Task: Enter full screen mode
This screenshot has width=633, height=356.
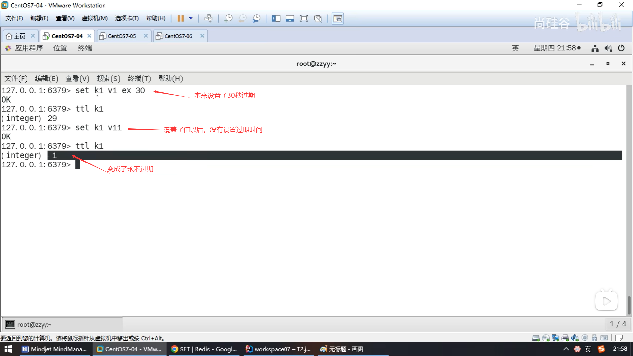Action: tap(304, 18)
